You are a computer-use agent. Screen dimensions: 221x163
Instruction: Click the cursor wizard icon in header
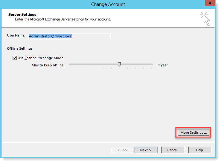pos(205,19)
